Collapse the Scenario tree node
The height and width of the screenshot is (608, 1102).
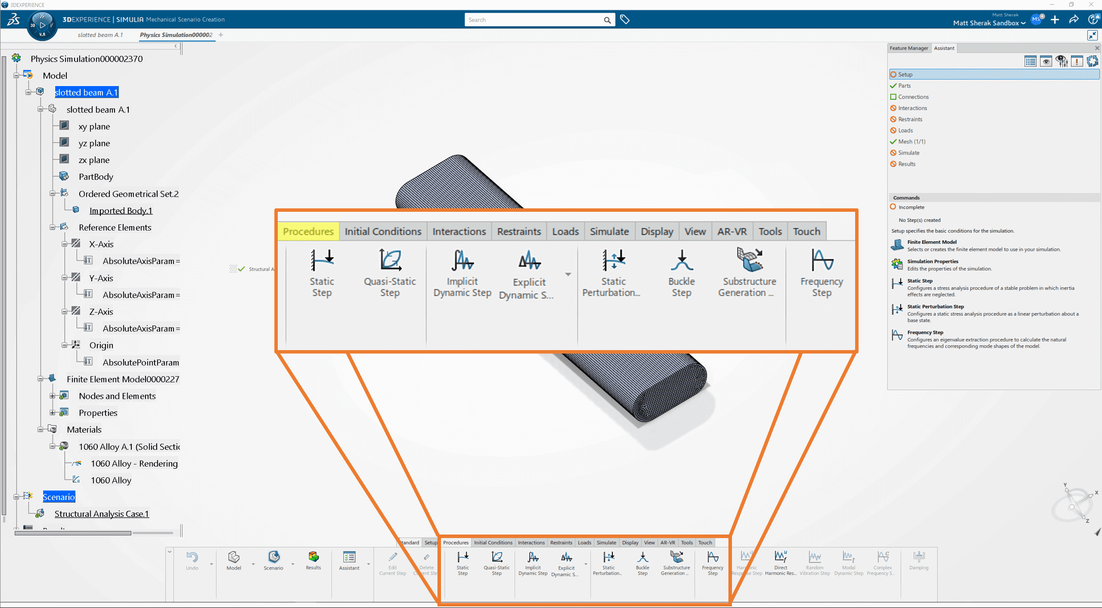click(16, 497)
